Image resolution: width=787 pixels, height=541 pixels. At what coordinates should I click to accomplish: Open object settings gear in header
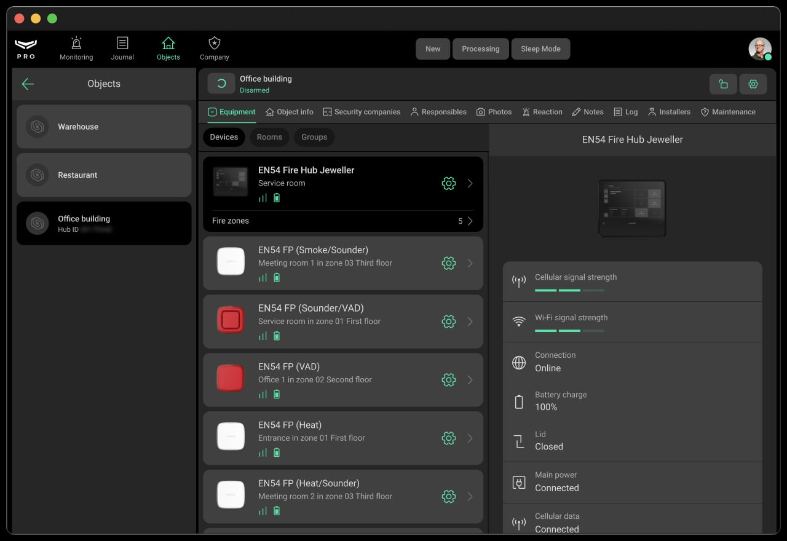[x=753, y=84]
